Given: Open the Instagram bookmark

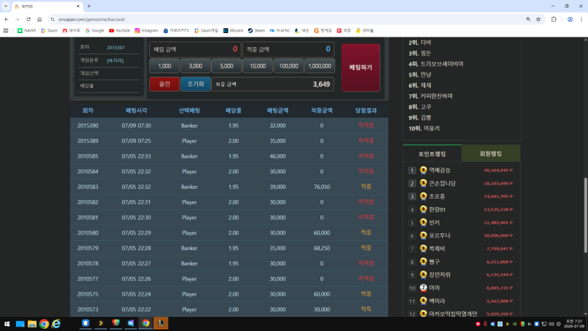Looking at the screenshot, I should tap(146, 30).
